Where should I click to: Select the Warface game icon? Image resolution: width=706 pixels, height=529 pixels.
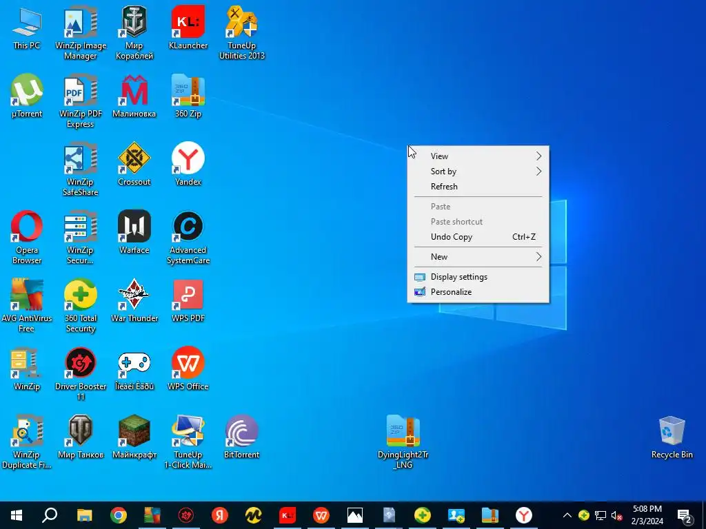[x=134, y=232]
